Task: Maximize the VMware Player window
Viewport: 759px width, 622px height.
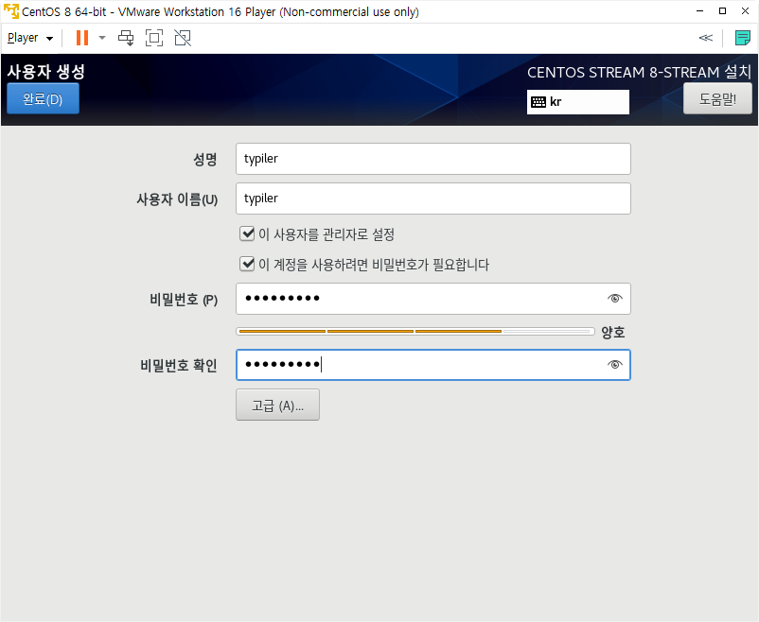Action: [722, 10]
